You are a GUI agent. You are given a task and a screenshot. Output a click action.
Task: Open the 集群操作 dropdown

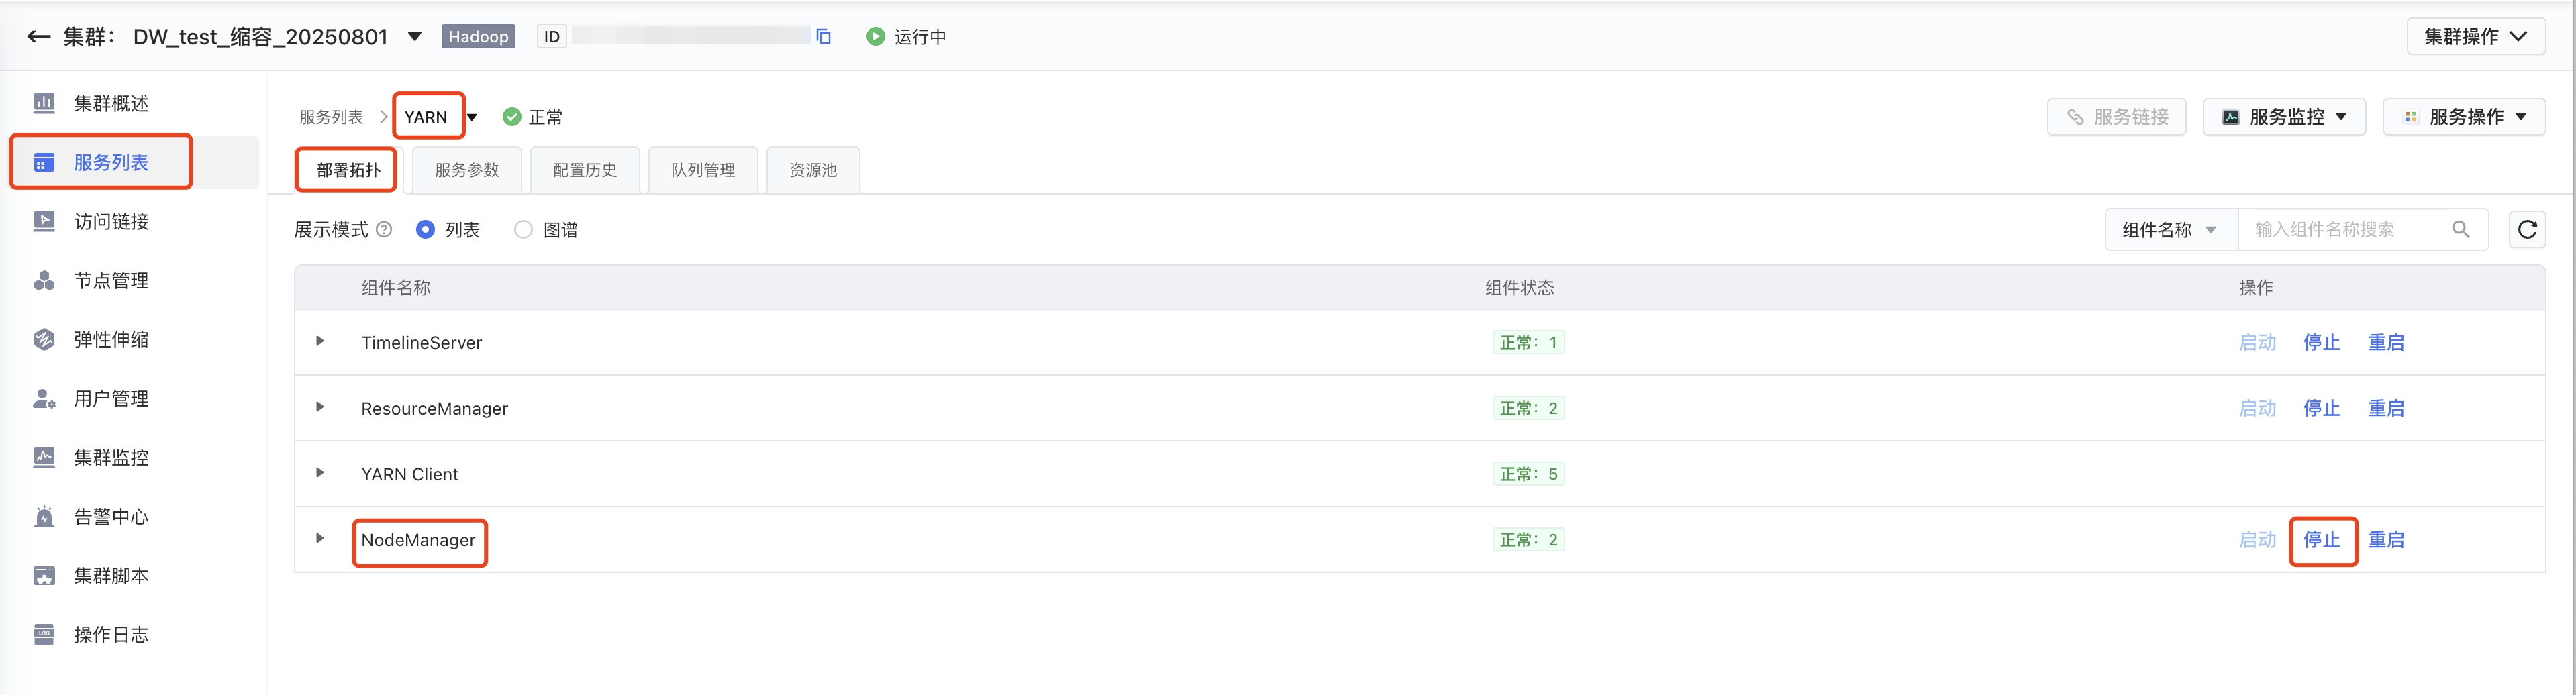coord(2475,37)
